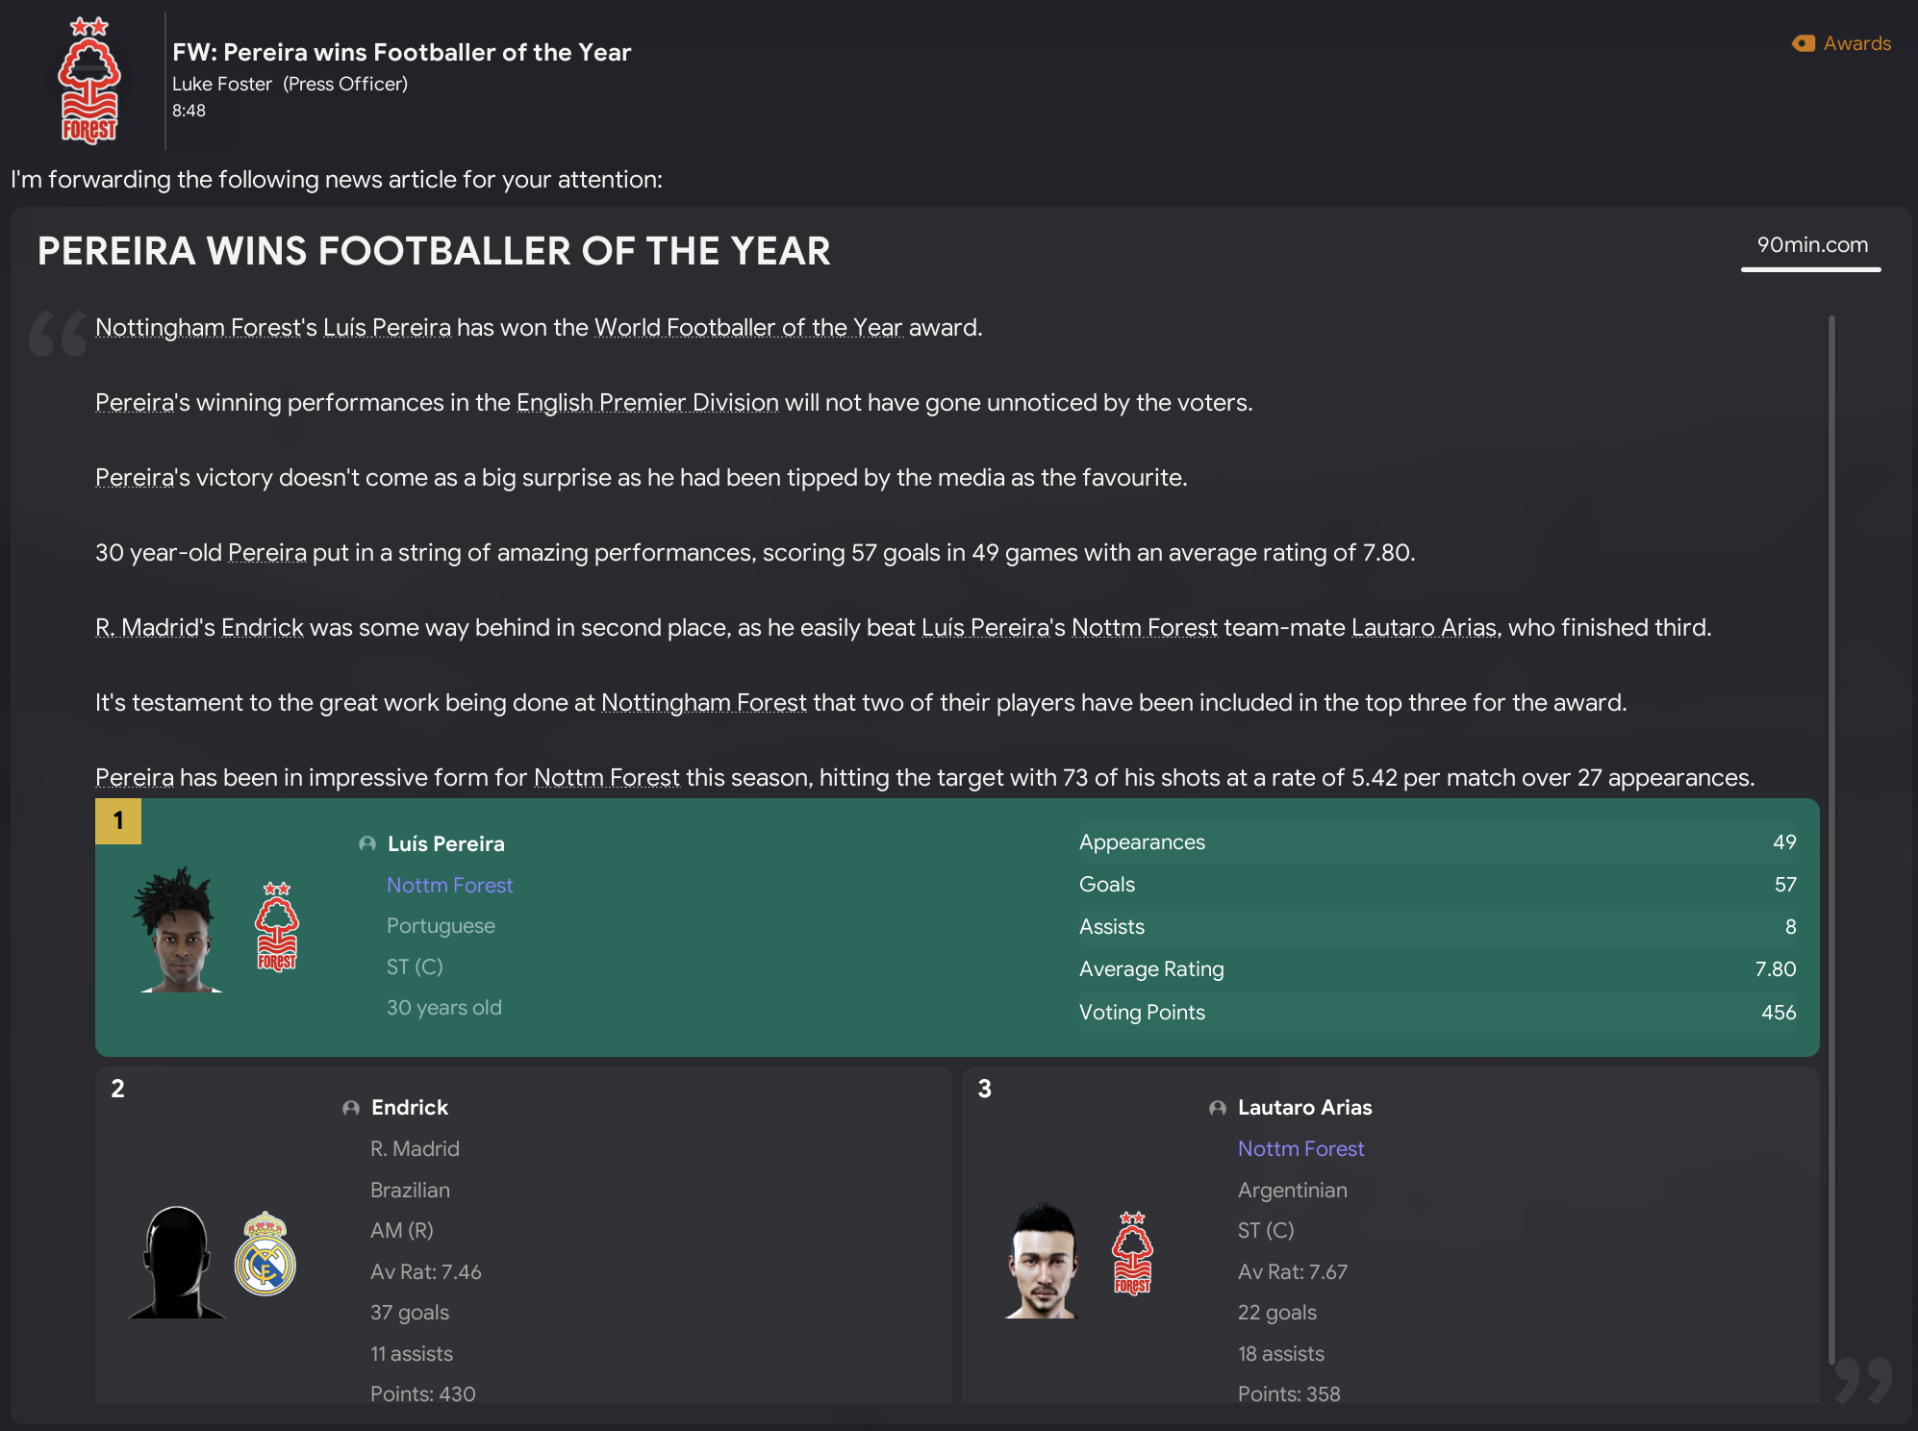Click the Awards tag icon
The height and width of the screenshot is (1431, 1918).
[1804, 43]
